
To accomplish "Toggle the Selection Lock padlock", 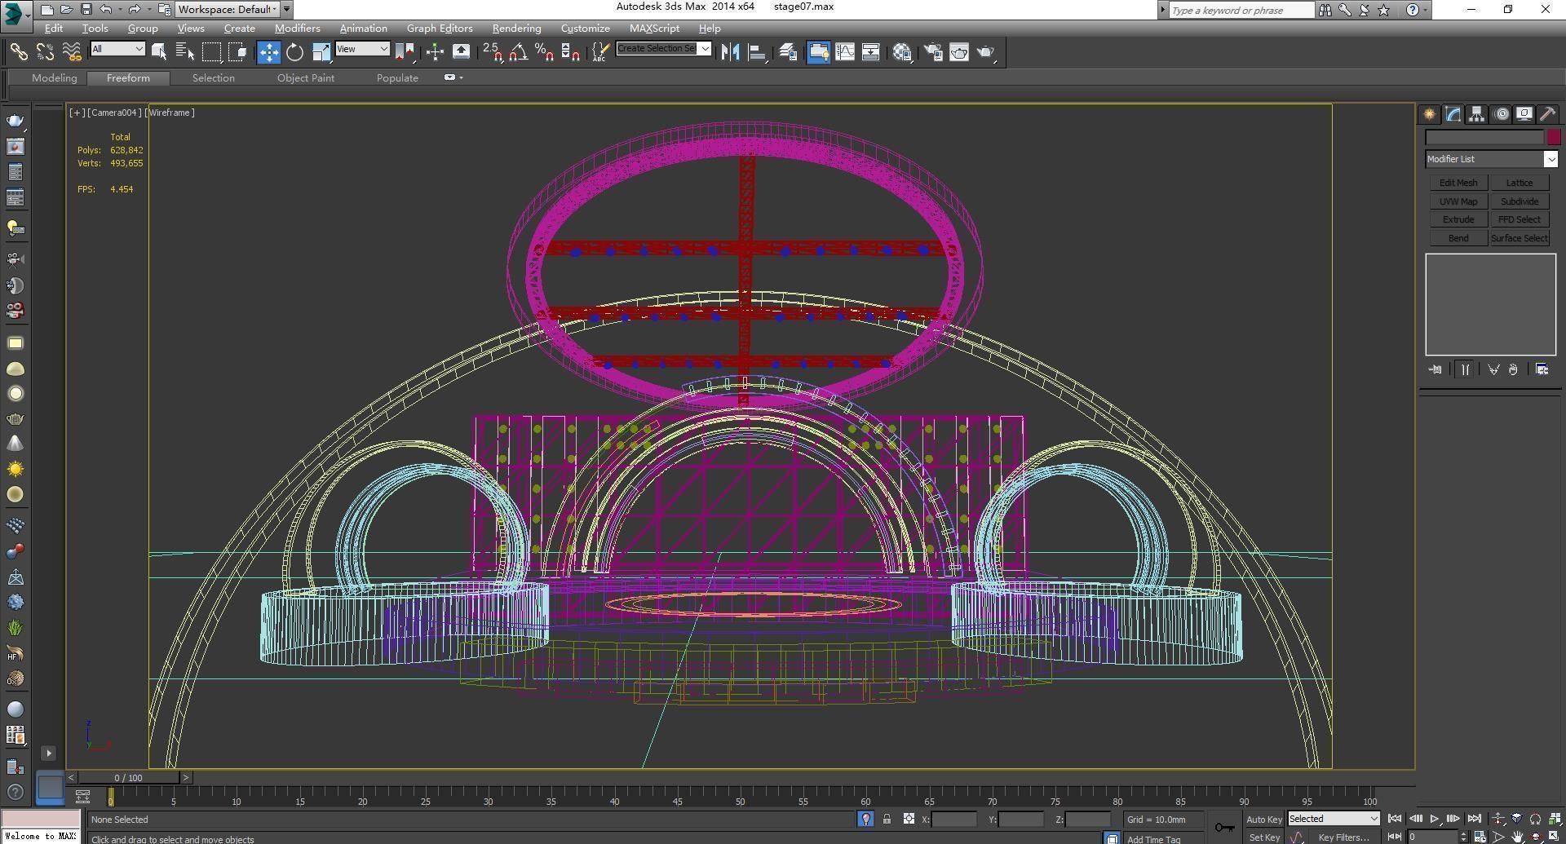I will click(x=887, y=819).
